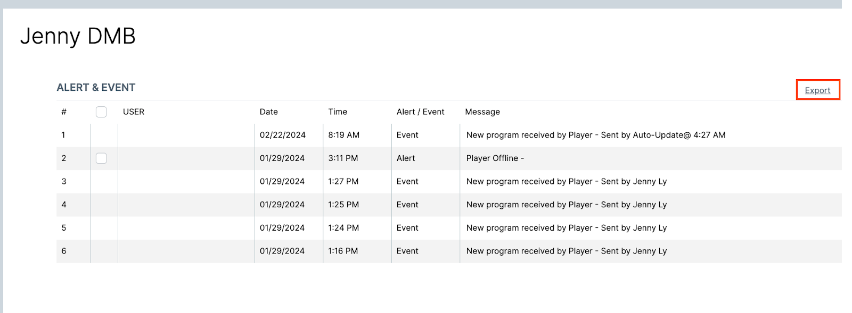This screenshot has height=313, width=852.
Task: Click the Message column header
Action: pos(482,112)
